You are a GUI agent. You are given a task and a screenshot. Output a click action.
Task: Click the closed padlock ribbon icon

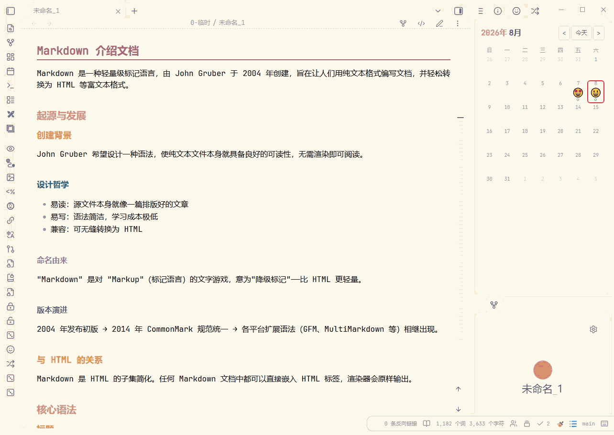pyautogui.click(x=11, y=306)
